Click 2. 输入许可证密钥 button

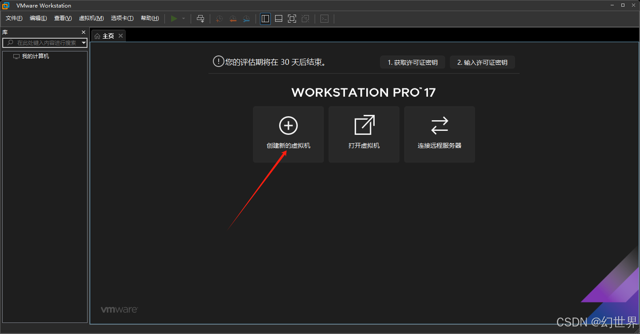click(482, 63)
